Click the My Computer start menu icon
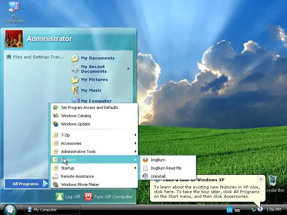The image size is (287, 215). pyautogui.click(x=75, y=100)
